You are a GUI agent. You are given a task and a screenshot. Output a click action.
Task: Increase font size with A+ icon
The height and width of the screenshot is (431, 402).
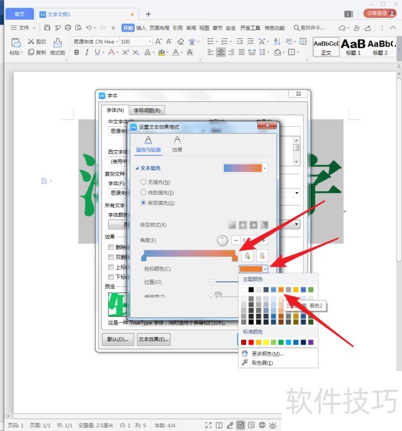pyautogui.click(x=159, y=41)
